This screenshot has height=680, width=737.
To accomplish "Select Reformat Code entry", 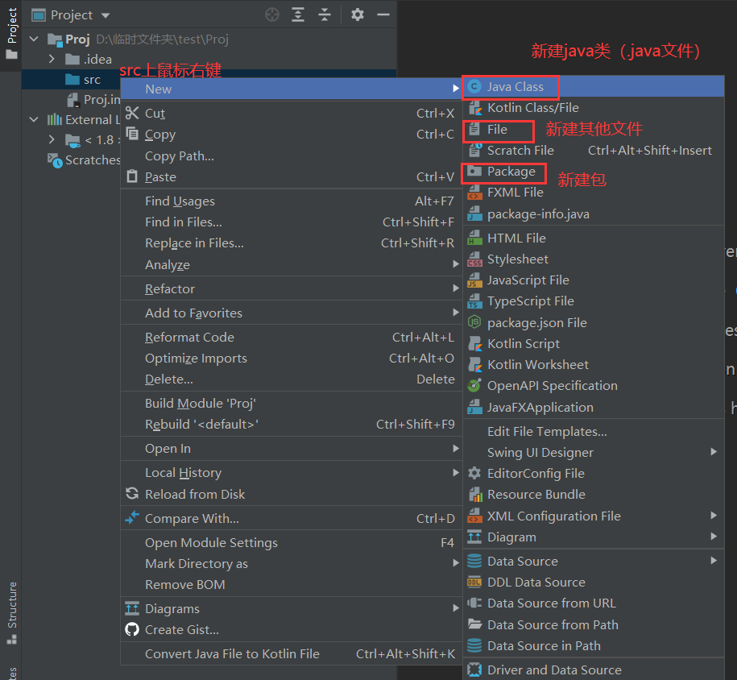I will 292,337.
